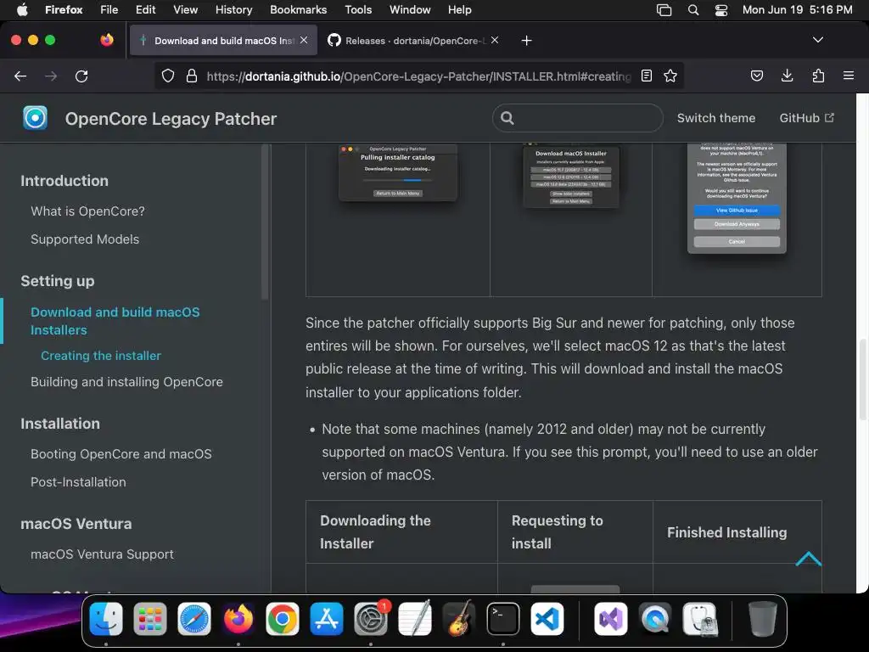
Task: Reload the current page
Action: pyautogui.click(x=81, y=76)
